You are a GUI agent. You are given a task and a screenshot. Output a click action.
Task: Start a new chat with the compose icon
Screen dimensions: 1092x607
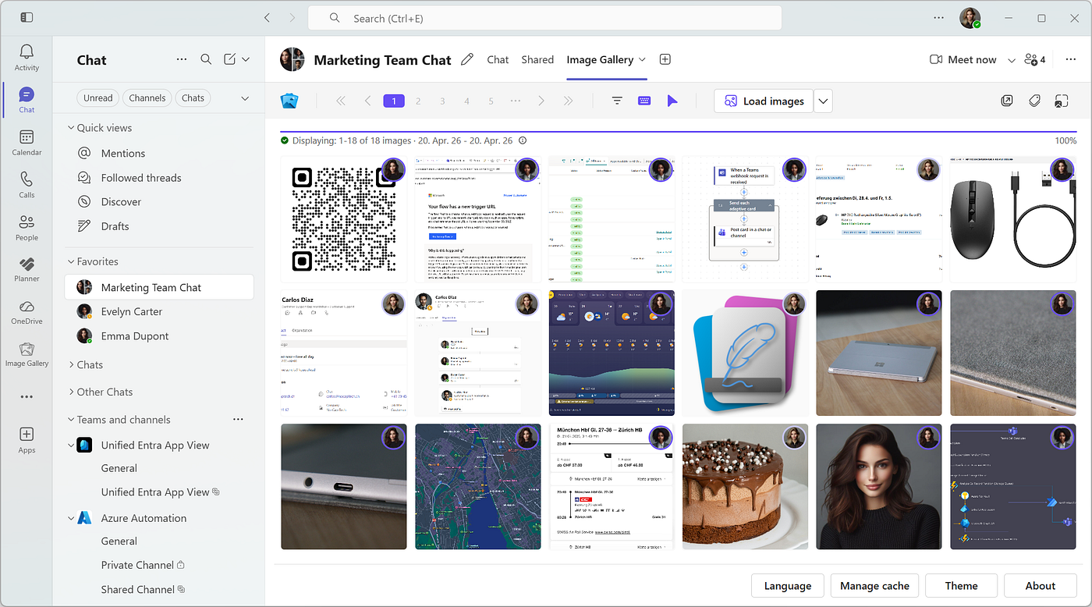[x=229, y=59]
